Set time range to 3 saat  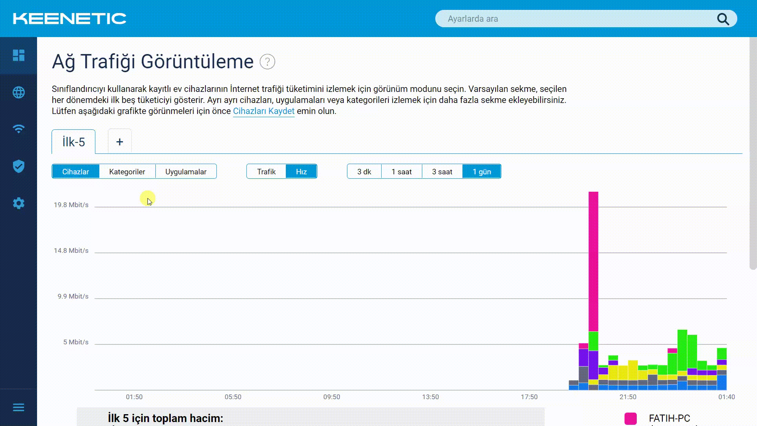[x=442, y=172]
